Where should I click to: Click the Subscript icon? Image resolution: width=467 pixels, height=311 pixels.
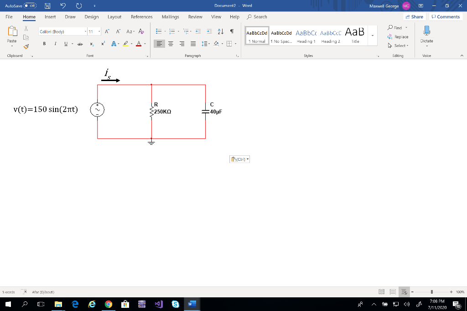[92, 43]
